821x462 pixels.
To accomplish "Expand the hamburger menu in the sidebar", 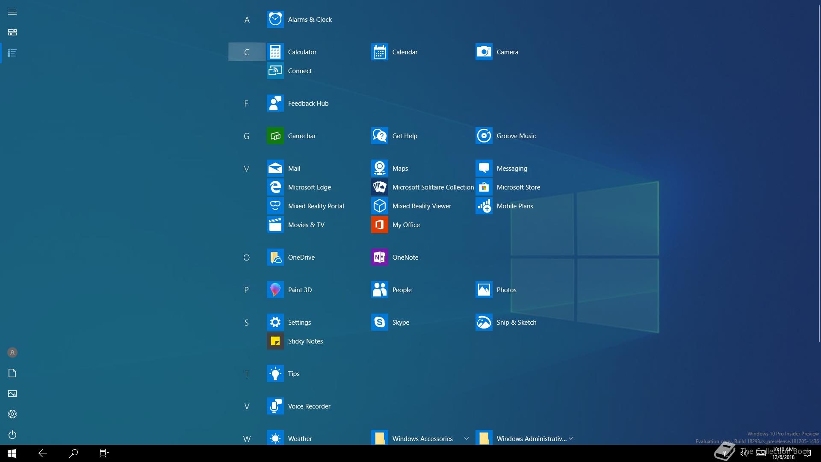I will coord(12,12).
